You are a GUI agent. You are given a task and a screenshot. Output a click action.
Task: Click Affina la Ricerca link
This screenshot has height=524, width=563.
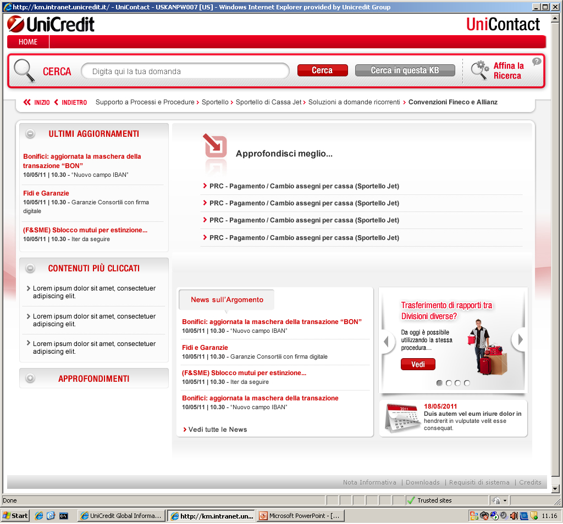coord(509,70)
